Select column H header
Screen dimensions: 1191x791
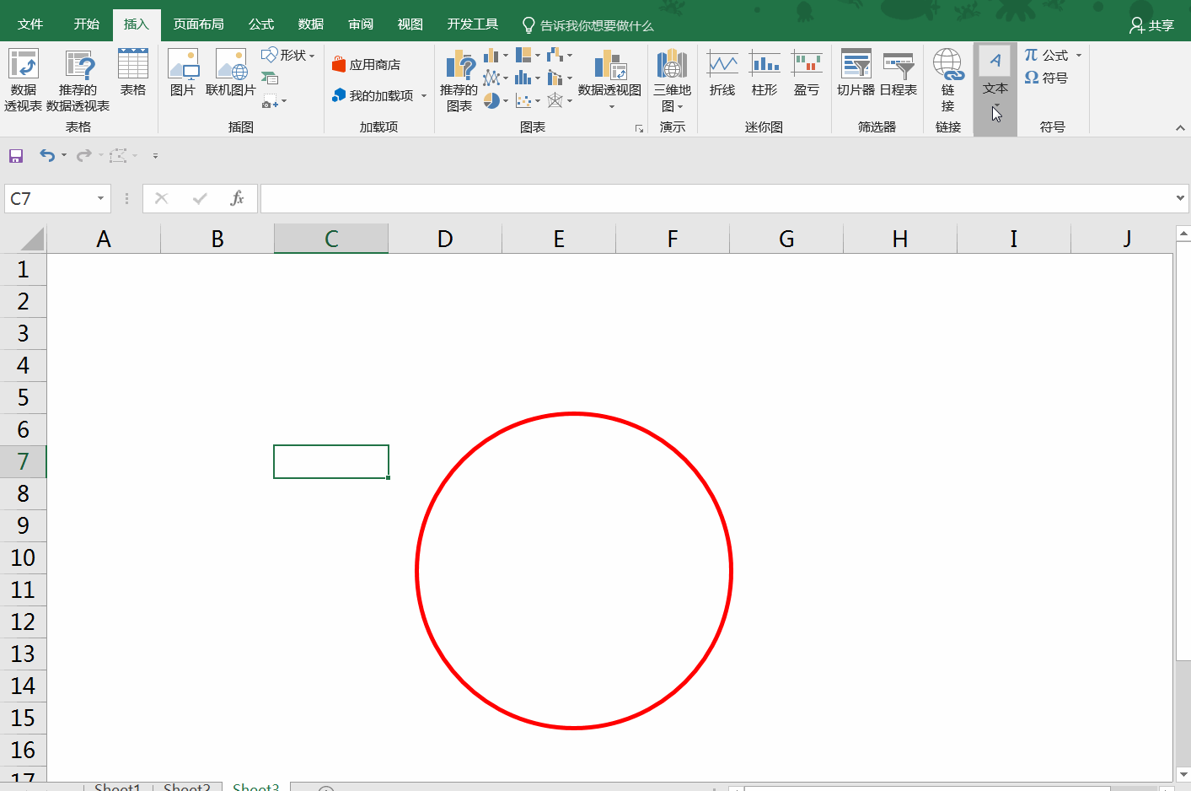[900, 239]
